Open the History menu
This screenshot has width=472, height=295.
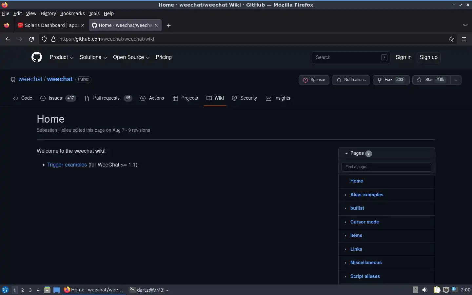click(48, 13)
